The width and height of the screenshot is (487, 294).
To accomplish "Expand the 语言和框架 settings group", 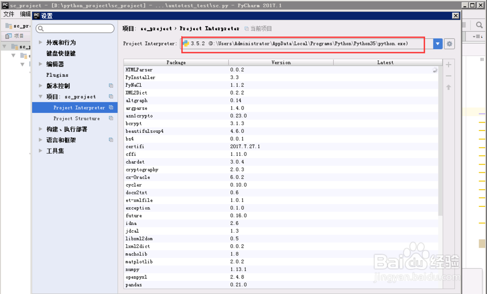I will [x=40, y=140].
